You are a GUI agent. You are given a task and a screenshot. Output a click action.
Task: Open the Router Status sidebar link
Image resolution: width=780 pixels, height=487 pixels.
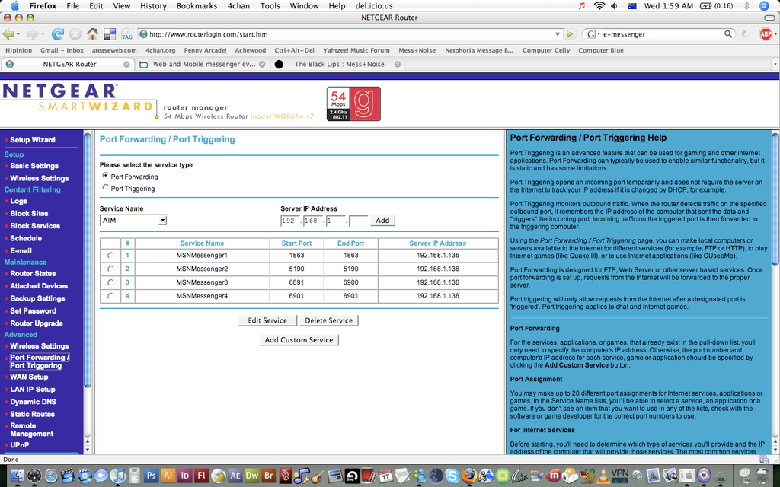33,273
